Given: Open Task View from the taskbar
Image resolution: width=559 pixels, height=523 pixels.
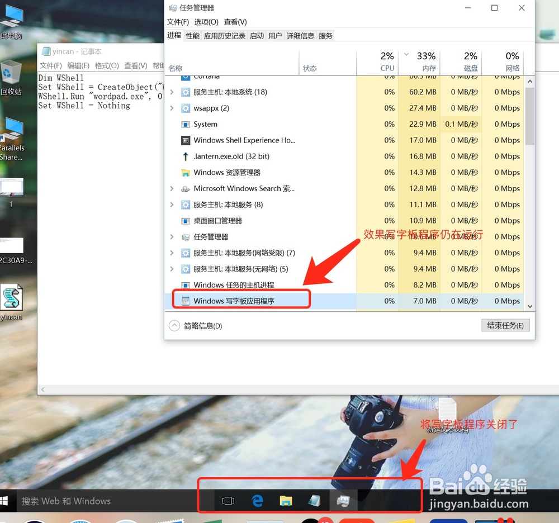Looking at the screenshot, I should point(228,501).
